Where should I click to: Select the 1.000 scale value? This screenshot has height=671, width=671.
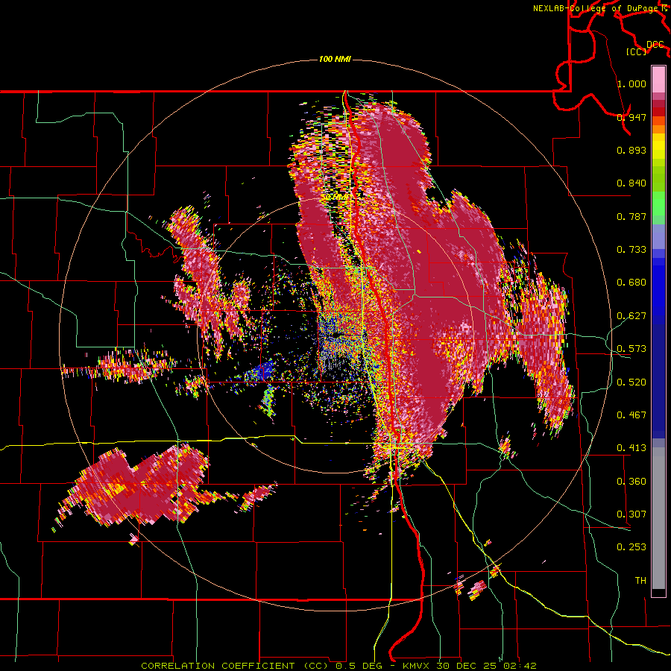click(631, 84)
